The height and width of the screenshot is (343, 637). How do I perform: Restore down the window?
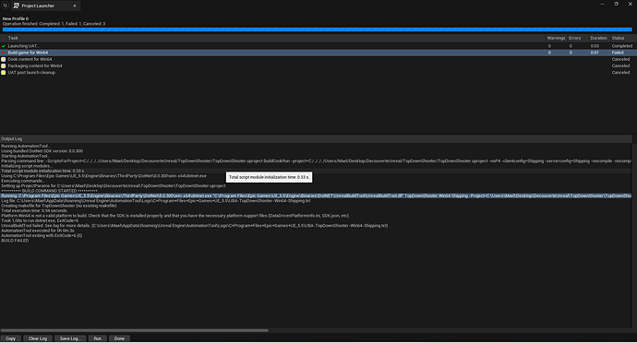click(617, 4)
